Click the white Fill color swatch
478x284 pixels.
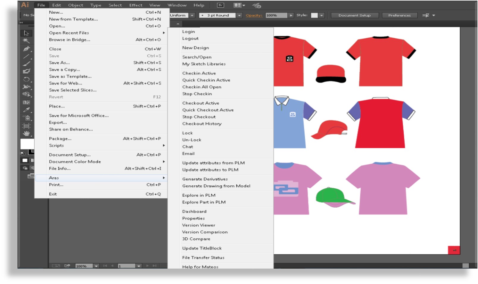click(27, 144)
